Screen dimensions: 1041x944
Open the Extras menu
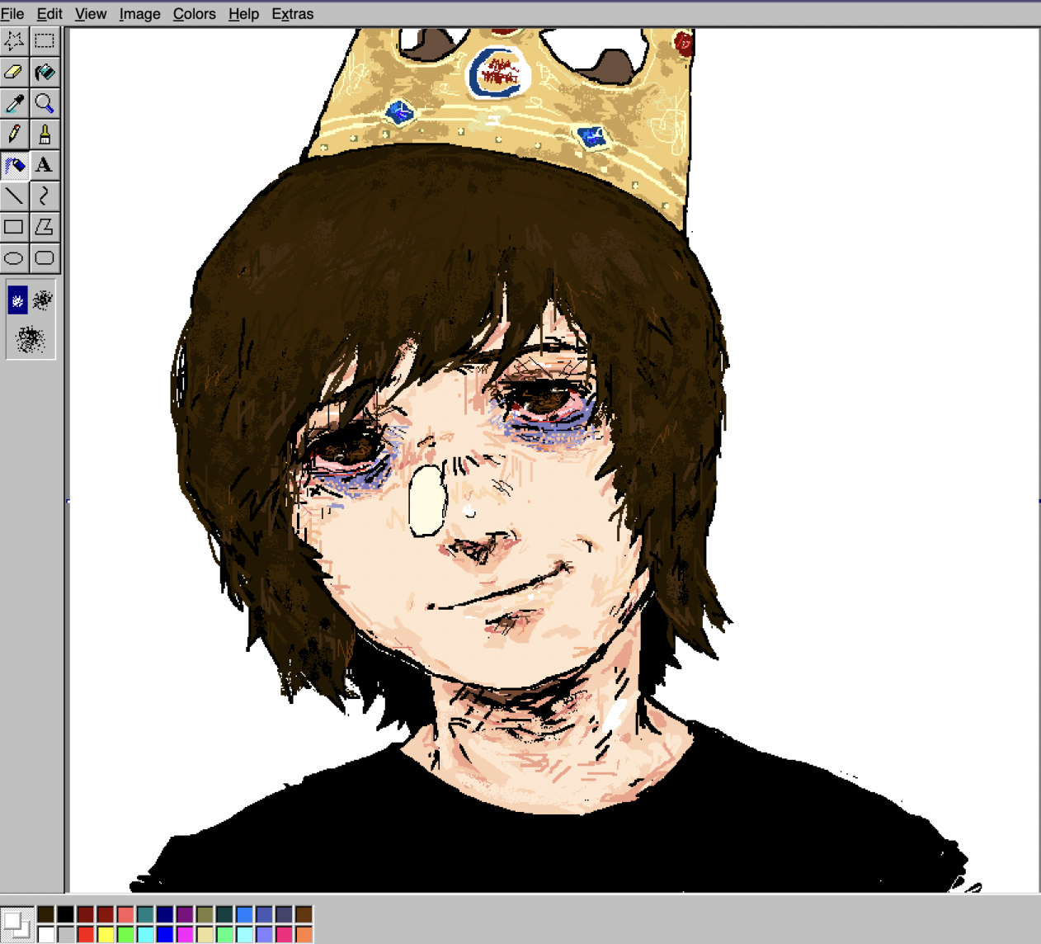[293, 14]
